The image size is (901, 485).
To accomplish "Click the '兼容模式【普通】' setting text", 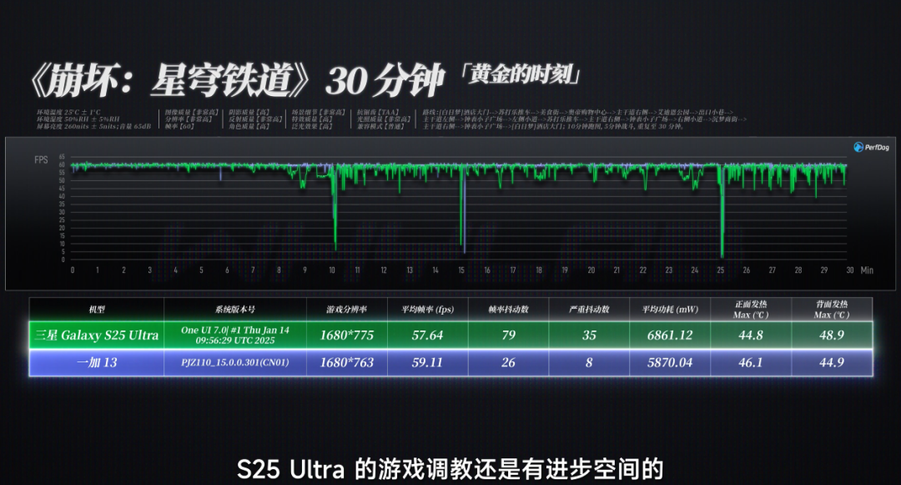I will [381, 126].
